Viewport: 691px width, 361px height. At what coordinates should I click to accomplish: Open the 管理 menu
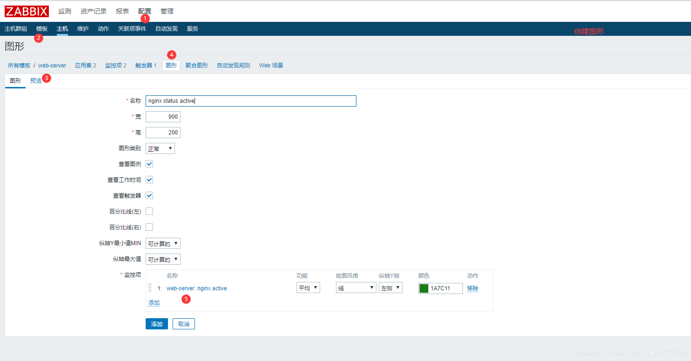tap(167, 11)
